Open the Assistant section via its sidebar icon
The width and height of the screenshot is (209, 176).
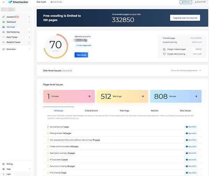point(3,17)
